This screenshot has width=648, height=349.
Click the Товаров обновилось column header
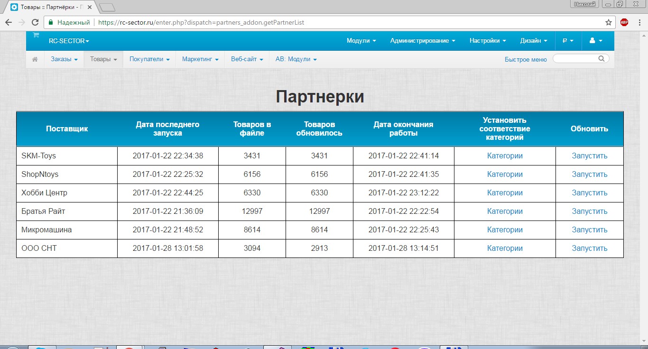319,129
